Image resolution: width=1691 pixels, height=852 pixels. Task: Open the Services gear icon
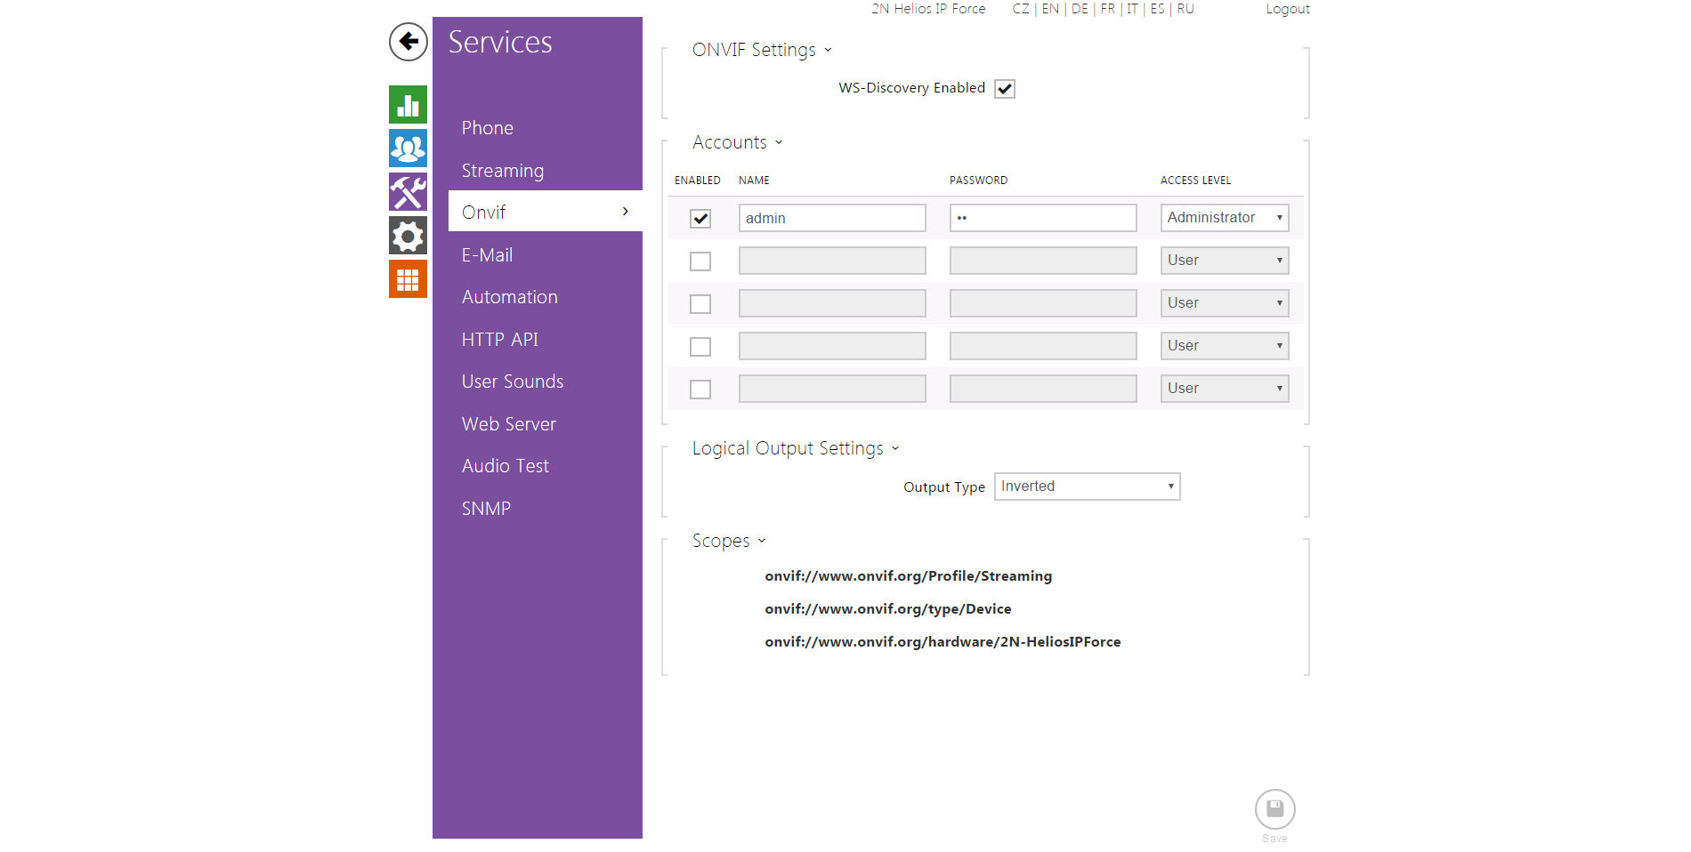408,236
